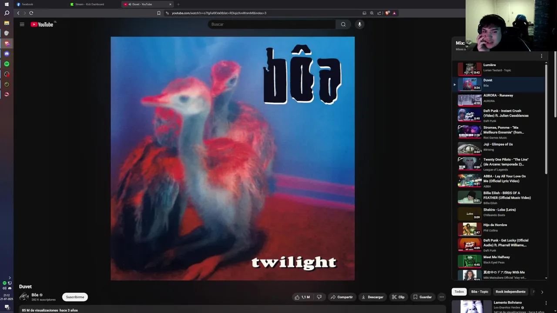
Task: Open Discord from taskbar
Action: (x=7, y=53)
